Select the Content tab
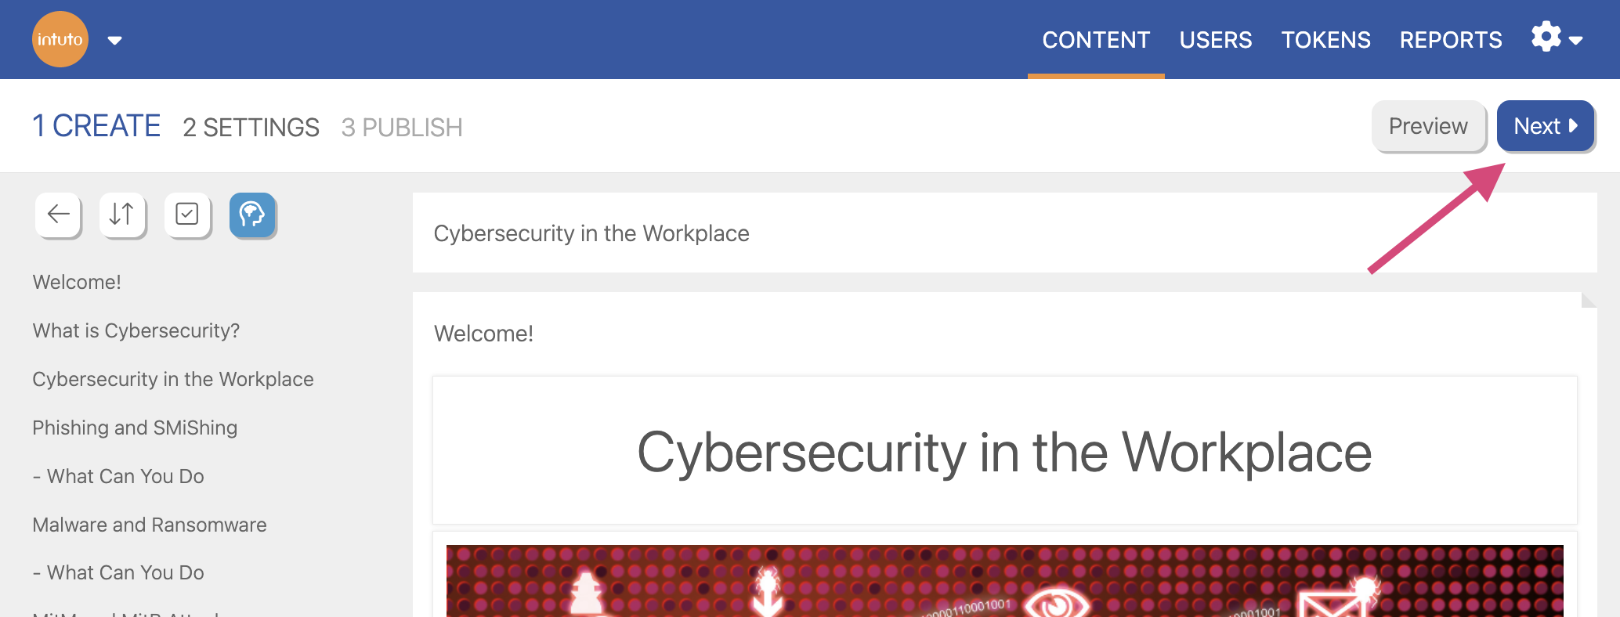This screenshot has height=617, width=1620. click(1096, 40)
